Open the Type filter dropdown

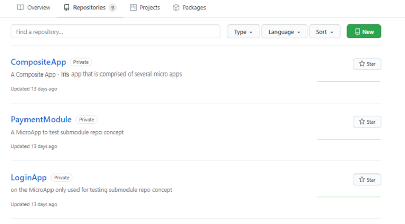243,32
